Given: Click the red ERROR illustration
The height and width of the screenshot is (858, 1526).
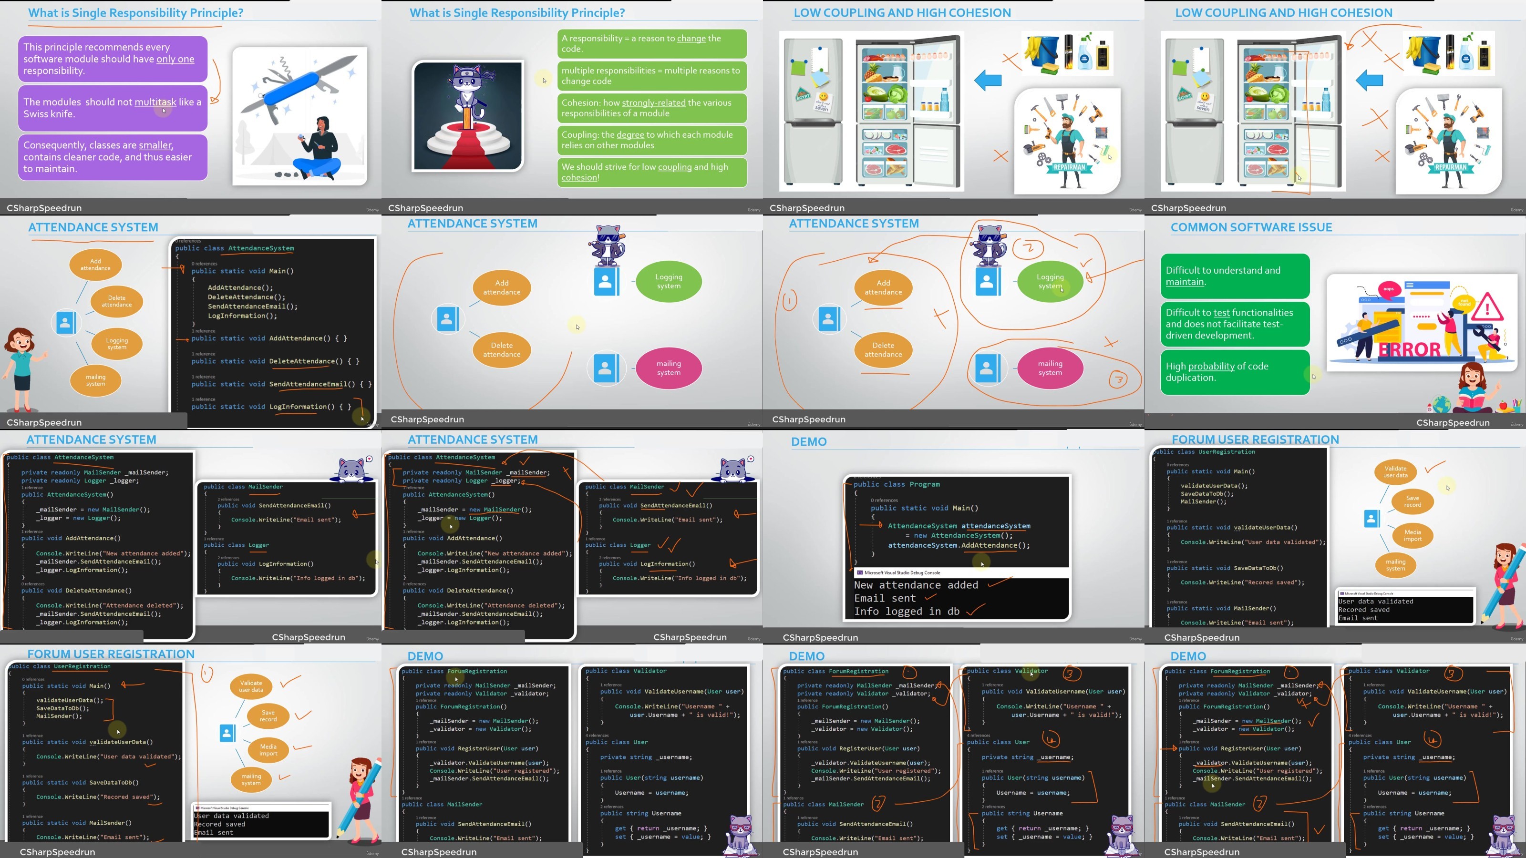Looking at the screenshot, I should pos(1423,322).
